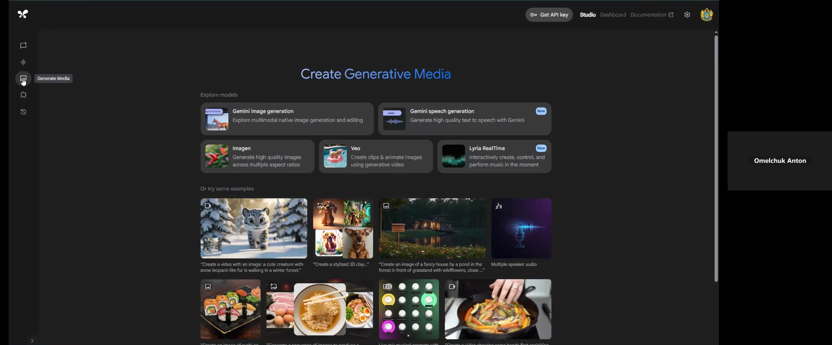Open the History clock icon

coord(23,112)
